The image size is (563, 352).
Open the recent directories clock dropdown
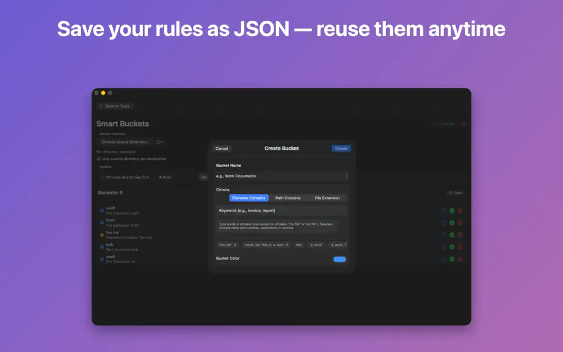pos(160,142)
